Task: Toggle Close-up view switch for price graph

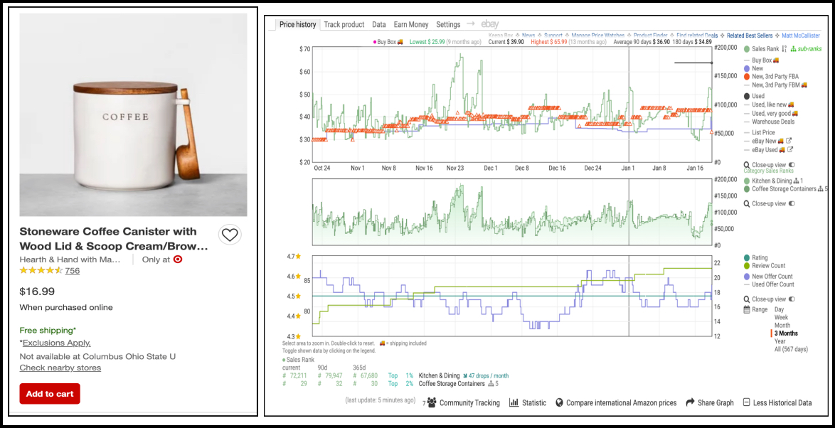Action: tap(792, 165)
